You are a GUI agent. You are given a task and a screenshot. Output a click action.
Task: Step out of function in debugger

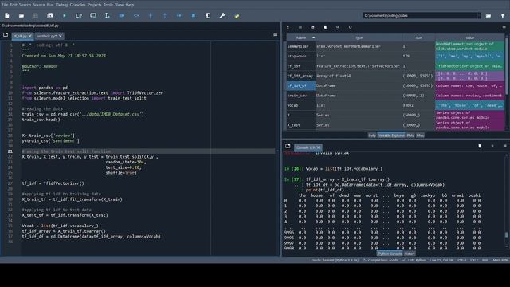click(x=165, y=15)
